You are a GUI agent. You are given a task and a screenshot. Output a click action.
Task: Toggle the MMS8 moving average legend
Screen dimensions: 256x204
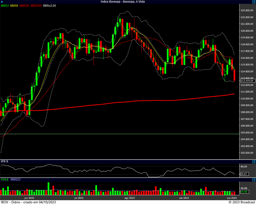pyautogui.click(x=15, y=6)
